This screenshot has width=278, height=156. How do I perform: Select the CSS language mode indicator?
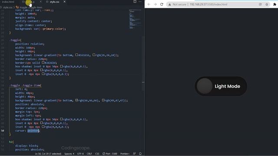click(x=97, y=154)
